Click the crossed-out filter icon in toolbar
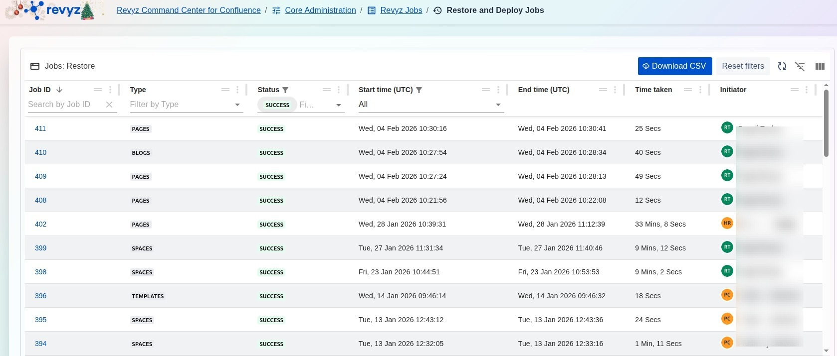The image size is (837, 356). click(x=800, y=66)
